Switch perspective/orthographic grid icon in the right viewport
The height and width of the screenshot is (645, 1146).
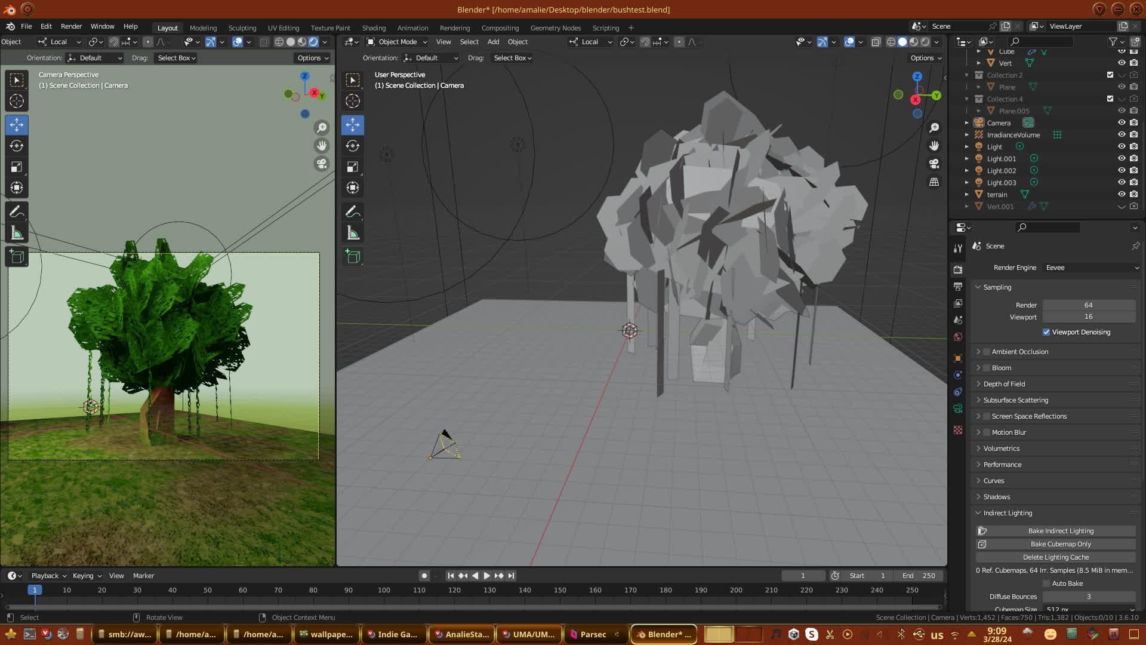934,182
